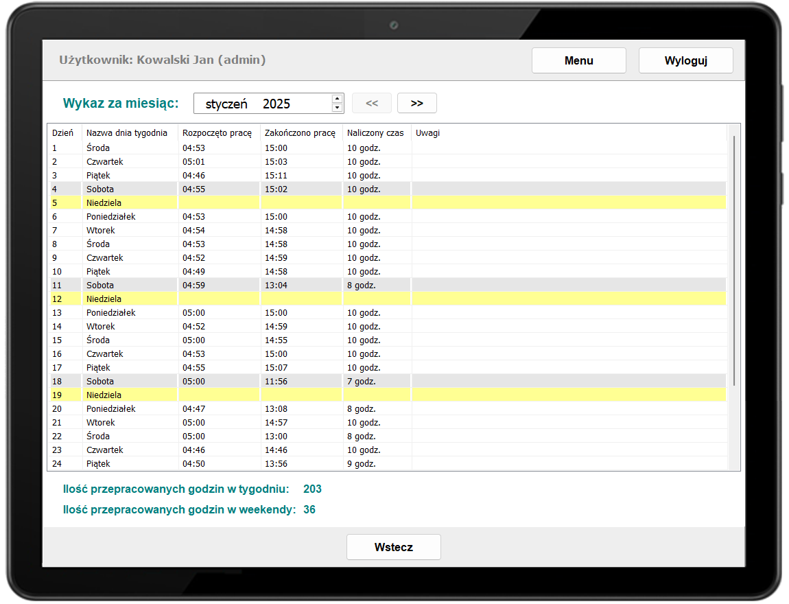
Task: Open the Menu button
Action: tap(578, 60)
